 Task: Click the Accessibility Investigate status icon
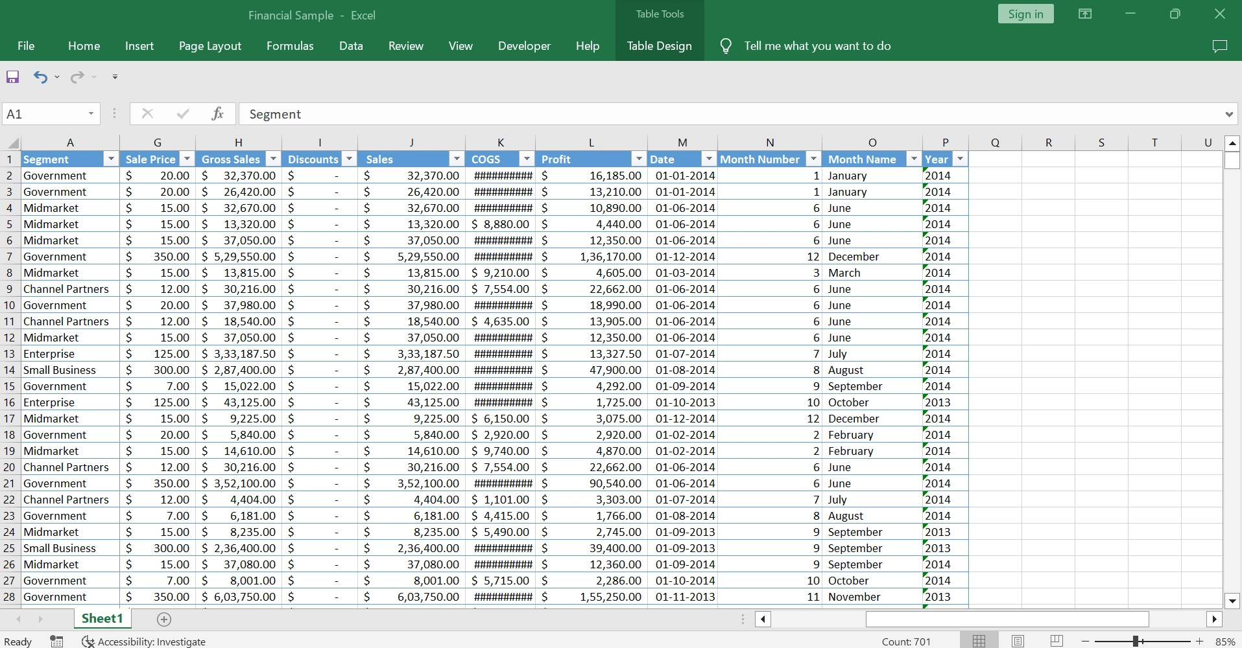pos(88,642)
